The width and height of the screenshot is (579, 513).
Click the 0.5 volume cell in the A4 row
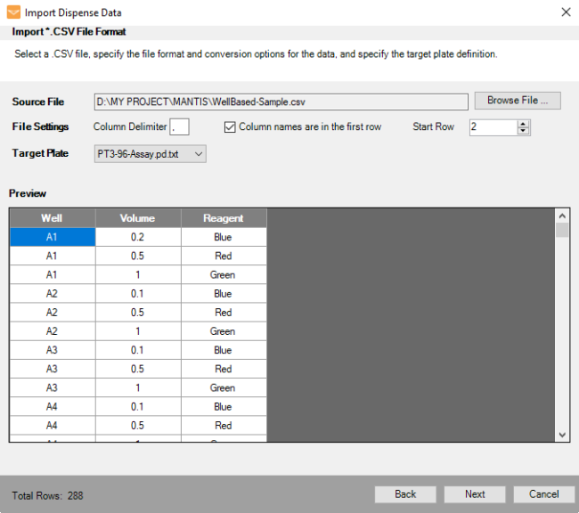point(138,425)
